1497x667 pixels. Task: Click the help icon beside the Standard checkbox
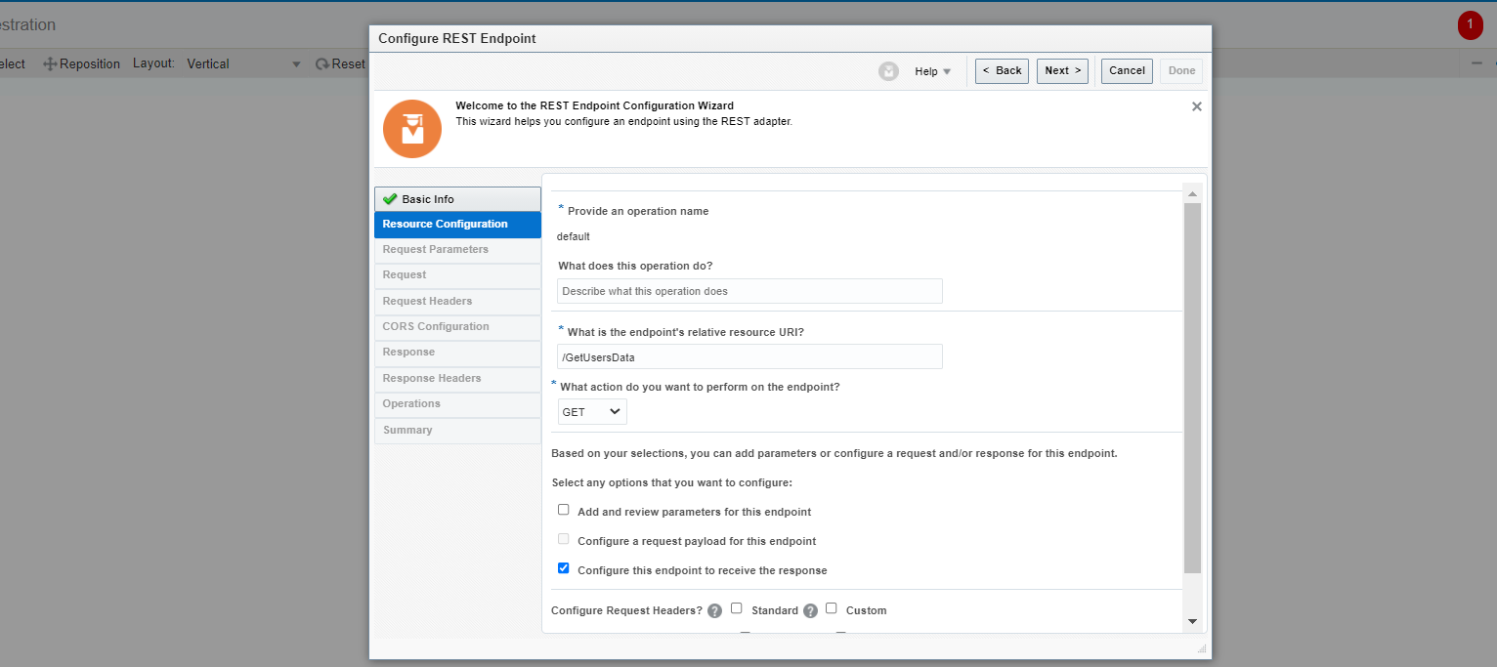click(810, 610)
